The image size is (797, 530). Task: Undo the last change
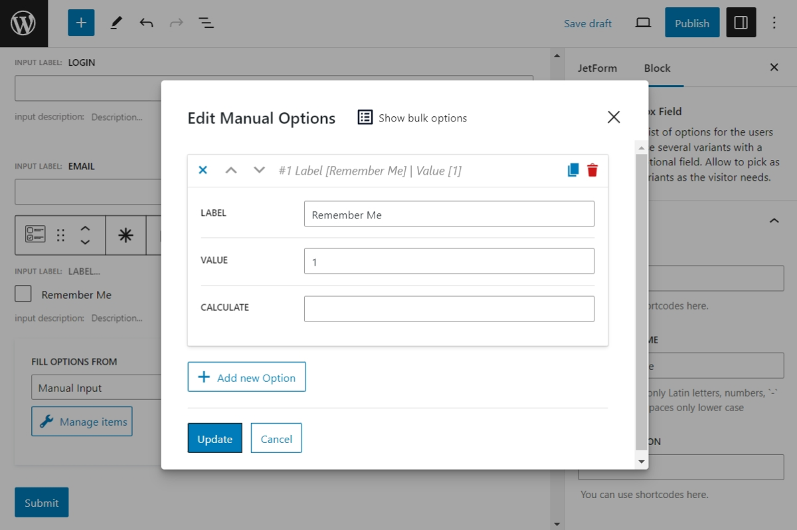tap(145, 22)
